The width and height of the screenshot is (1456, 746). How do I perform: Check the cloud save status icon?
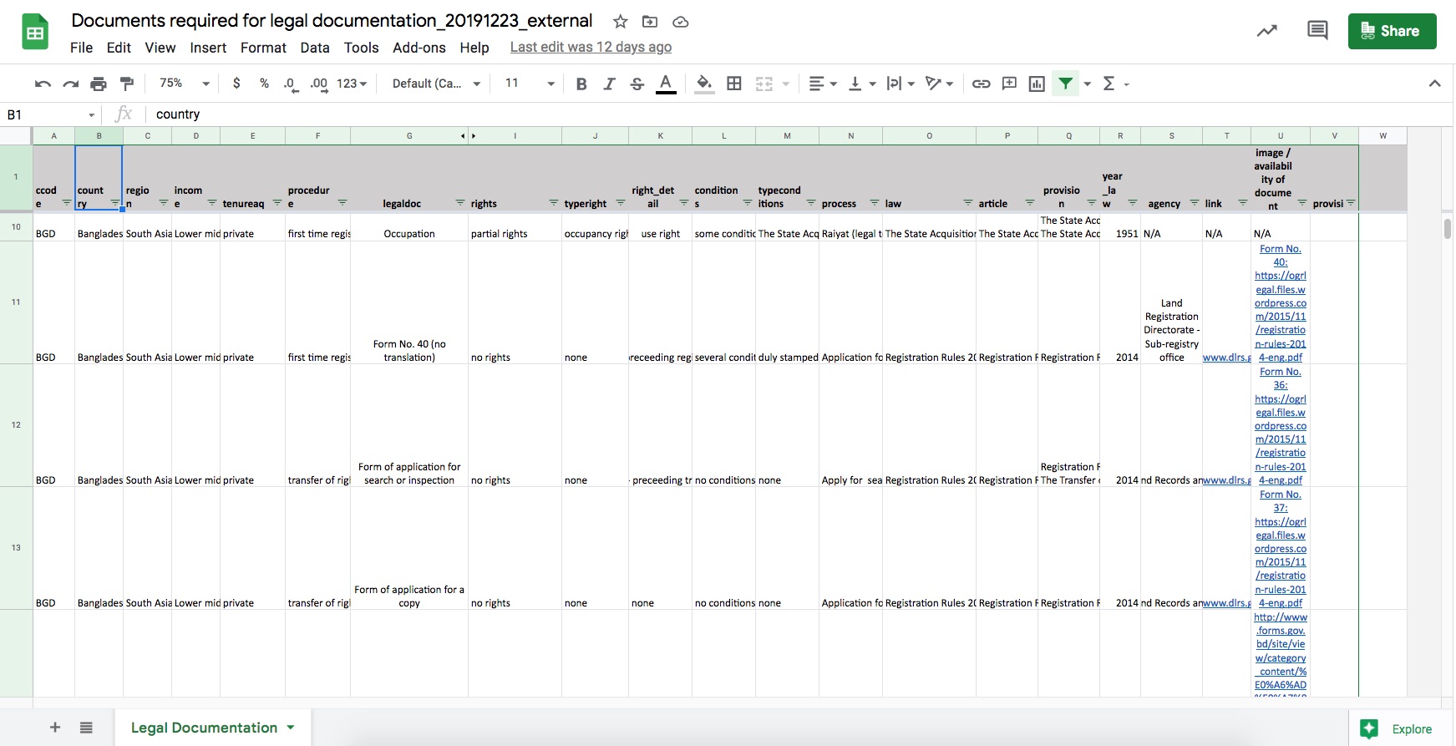click(x=681, y=22)
